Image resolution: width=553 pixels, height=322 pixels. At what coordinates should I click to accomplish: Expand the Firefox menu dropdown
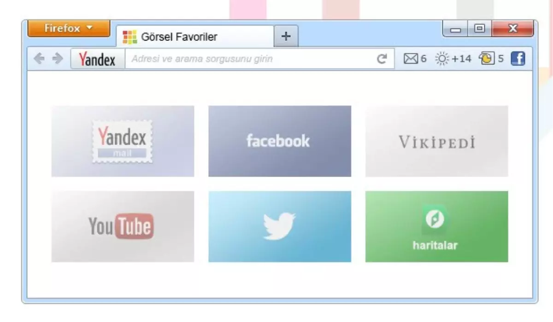pos(68,28)
